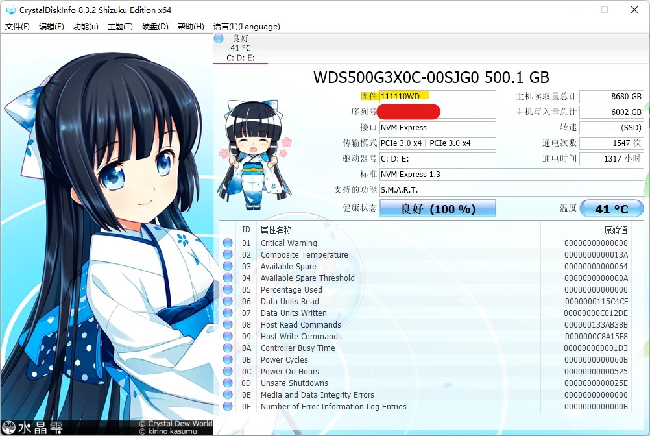Click status orb for Data Units Written row
This screenshot has height=436, width=650.
(x=228, y=313)
